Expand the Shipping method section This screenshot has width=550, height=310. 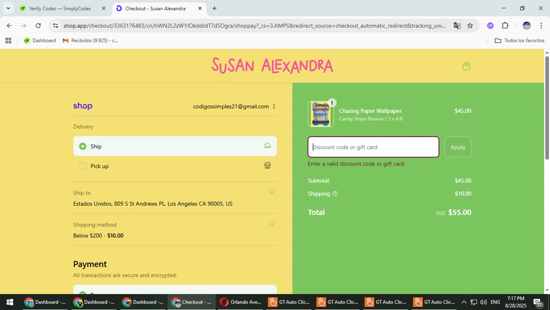click(x=272, y=224)
